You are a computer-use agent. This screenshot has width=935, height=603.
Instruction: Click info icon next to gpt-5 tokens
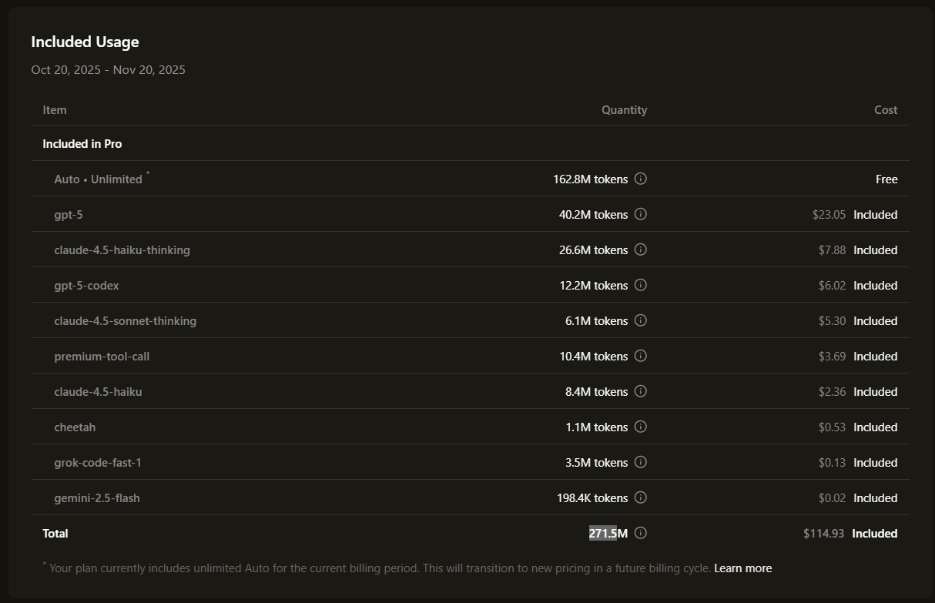click(641, 214)
